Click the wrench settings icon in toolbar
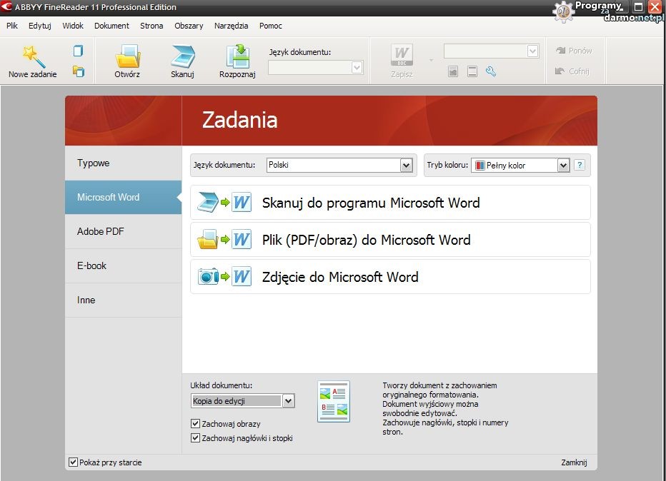Viewport: 666px width, 481px height. (490, 71)
